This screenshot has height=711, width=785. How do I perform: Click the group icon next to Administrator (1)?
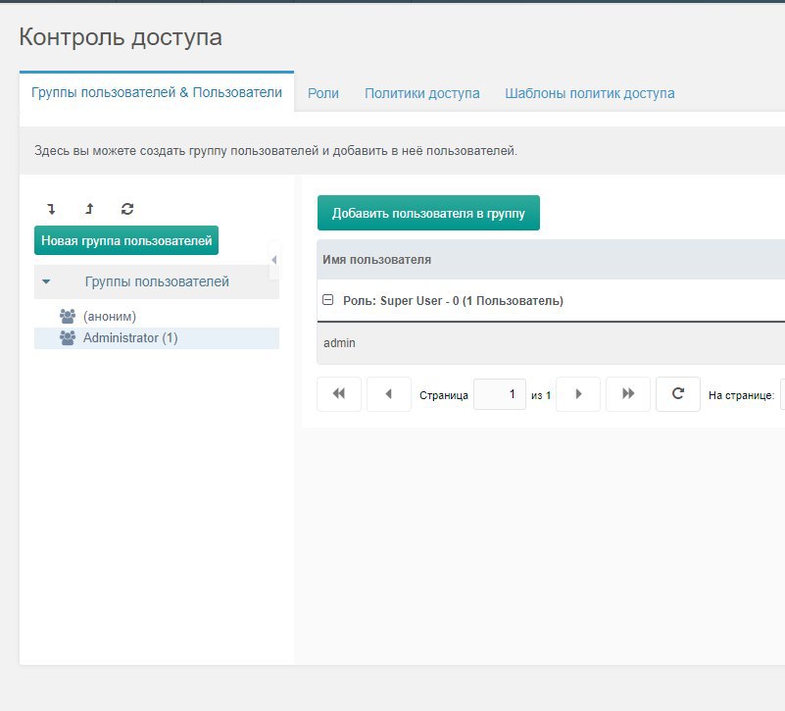68,337
